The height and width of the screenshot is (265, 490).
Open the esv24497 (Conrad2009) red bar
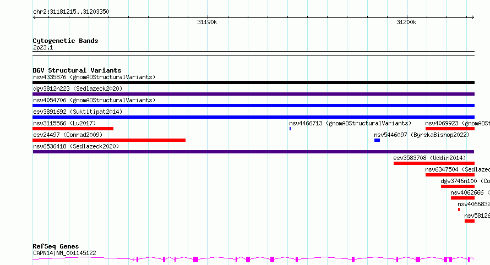point(109,140)
